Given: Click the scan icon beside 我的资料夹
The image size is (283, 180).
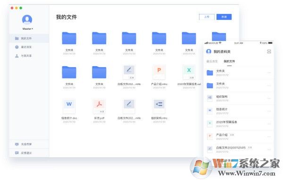Looking at the screenshot, I should click(269, 51).
